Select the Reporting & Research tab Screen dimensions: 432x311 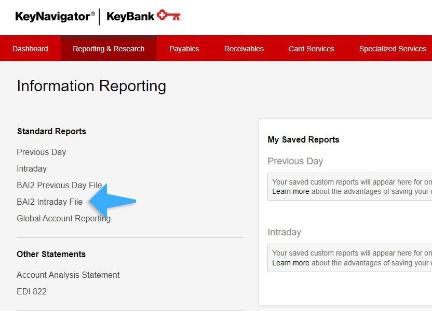click(109, 49)
